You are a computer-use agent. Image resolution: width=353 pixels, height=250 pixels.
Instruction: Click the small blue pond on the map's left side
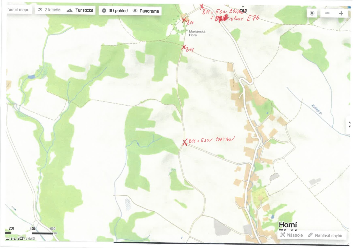31,77
